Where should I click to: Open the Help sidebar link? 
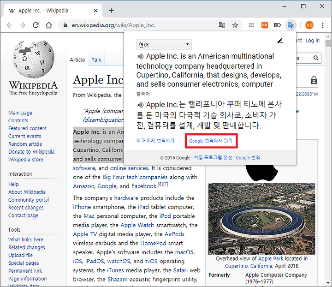tap(13, 184)
